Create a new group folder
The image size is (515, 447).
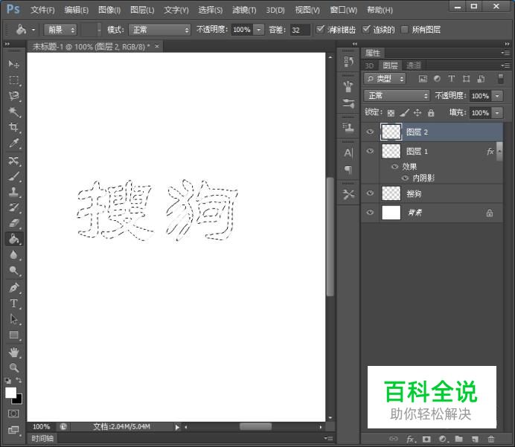pyautogui.click(x=459, y=439)
